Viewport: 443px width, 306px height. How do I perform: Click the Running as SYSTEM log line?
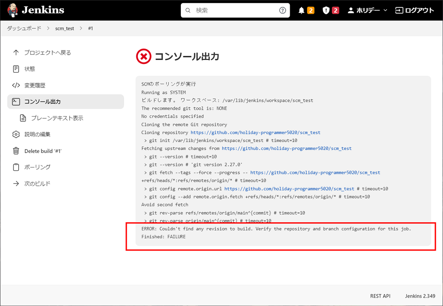coord(163,93)
